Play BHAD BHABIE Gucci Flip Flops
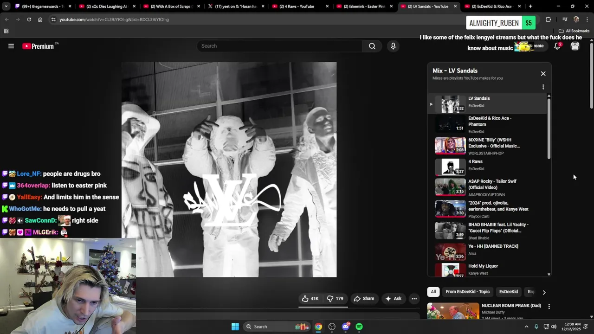This screenshot has height=334, width=594. point(487,231)
